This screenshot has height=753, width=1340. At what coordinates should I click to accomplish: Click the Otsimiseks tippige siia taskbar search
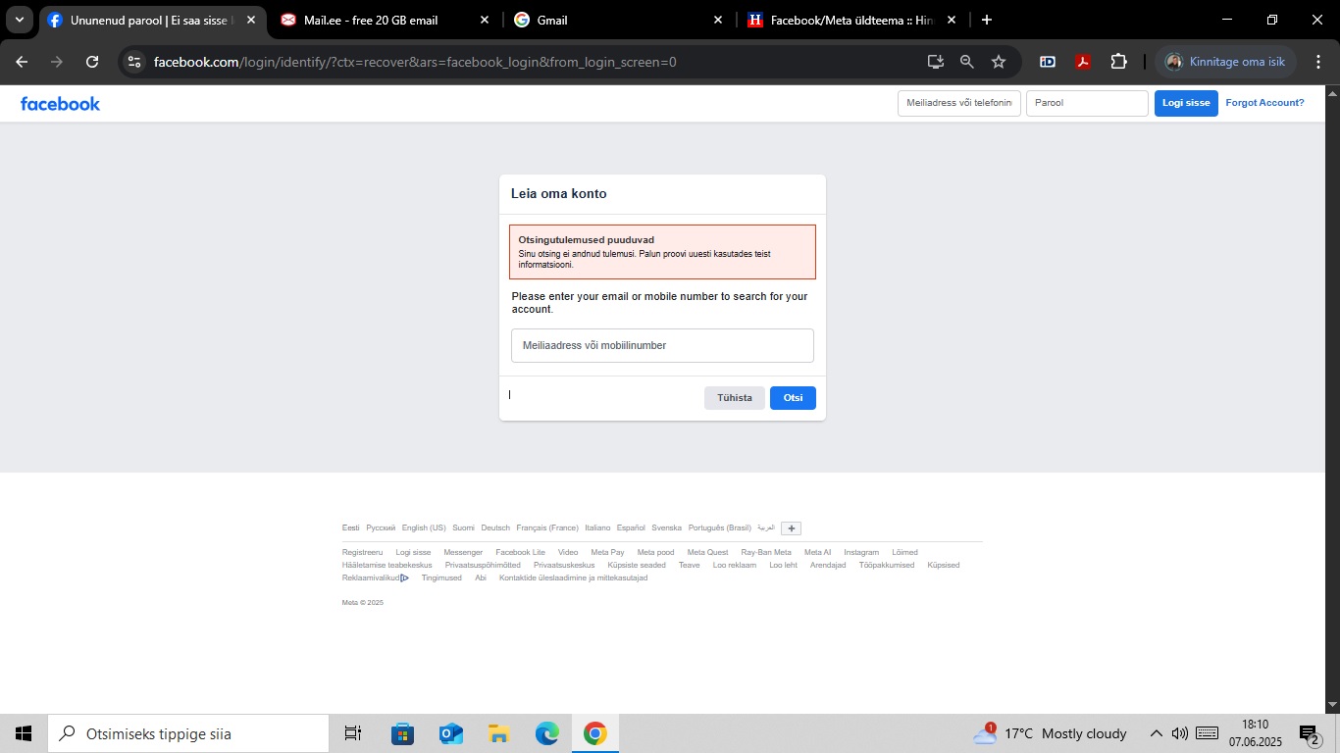pyautogui.click(x=188, y=733)
